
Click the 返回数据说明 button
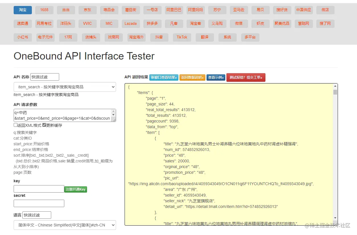(x=192, y=77)
